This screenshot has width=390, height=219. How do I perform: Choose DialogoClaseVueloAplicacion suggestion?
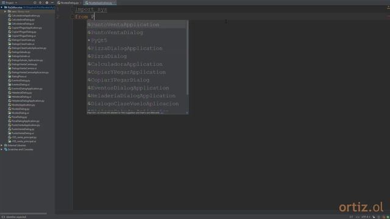(x=136, y=103)
